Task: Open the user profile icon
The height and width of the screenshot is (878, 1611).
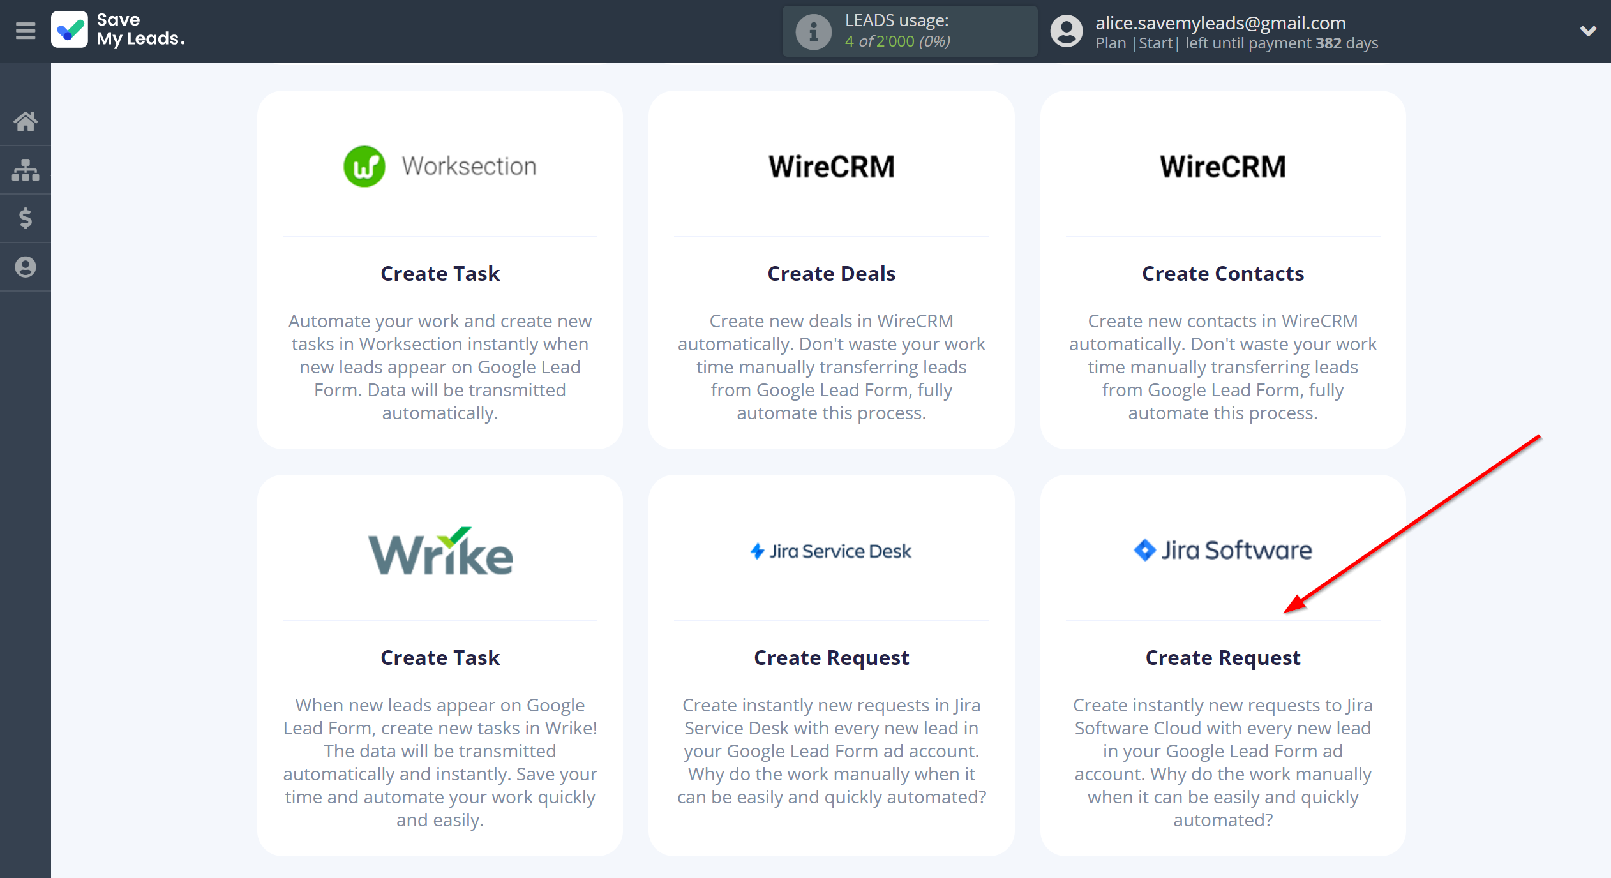Action: point(1064,31)
